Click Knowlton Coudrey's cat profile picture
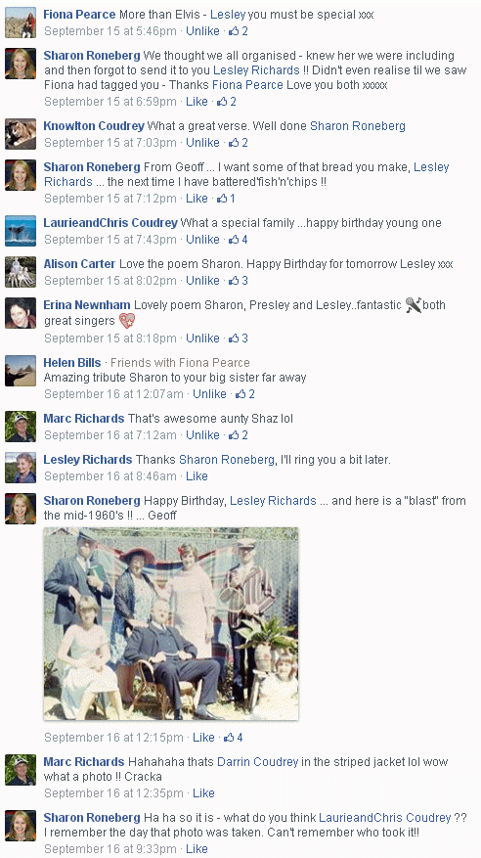 [x=21, y=134]
